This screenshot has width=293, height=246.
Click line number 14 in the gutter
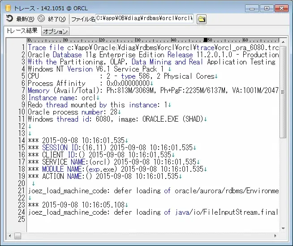tap(23, 140)
